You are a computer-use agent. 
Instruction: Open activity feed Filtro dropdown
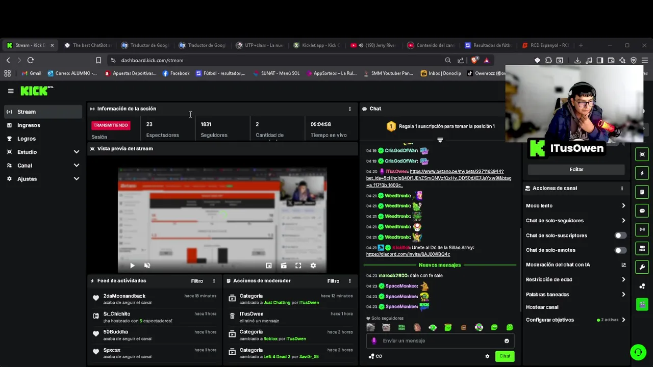click(x=197, y=281)
